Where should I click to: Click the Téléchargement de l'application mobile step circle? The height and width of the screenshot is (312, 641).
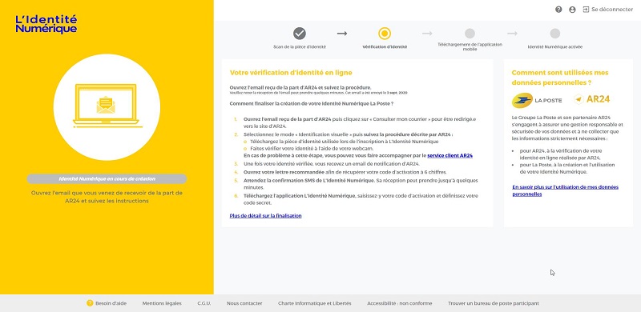pos(470,34)
